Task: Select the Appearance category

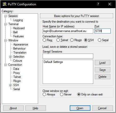Action: pos(21,44)
